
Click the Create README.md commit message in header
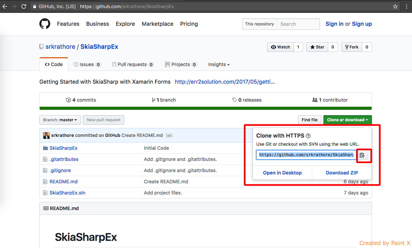click(x=142, y=135)
